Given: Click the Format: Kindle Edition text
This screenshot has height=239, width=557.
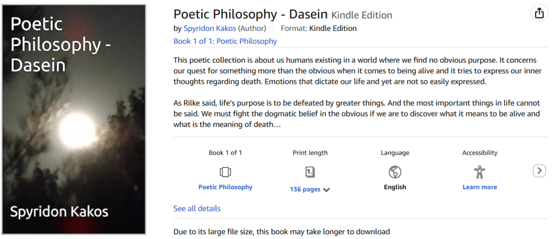Looking at the screenshot, I should [318, 28].
